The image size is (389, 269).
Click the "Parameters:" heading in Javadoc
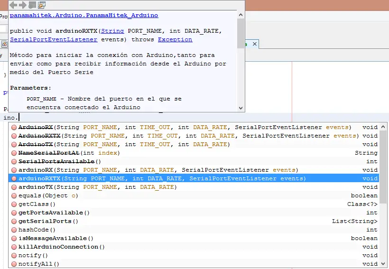click(30, 88)
